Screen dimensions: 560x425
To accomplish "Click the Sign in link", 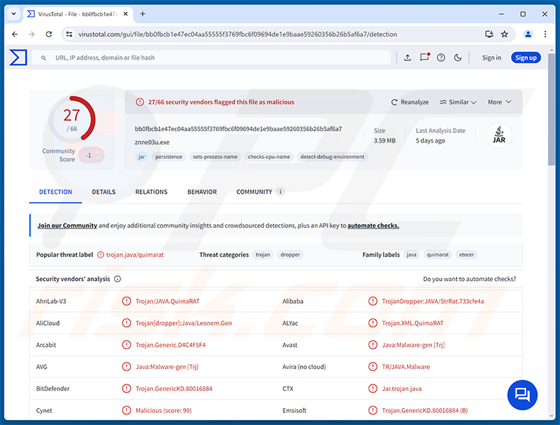I will [491, 58].
